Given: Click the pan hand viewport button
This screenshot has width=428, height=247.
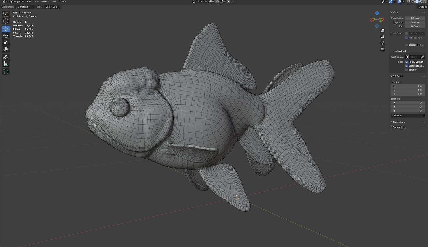Looking at the screenshot, I should pos(383,37).
